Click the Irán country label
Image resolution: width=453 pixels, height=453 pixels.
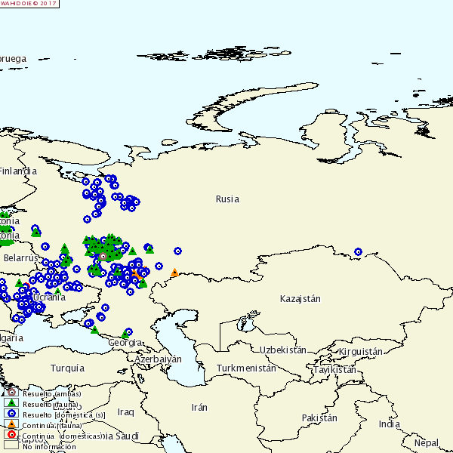[x=199, y=407]
